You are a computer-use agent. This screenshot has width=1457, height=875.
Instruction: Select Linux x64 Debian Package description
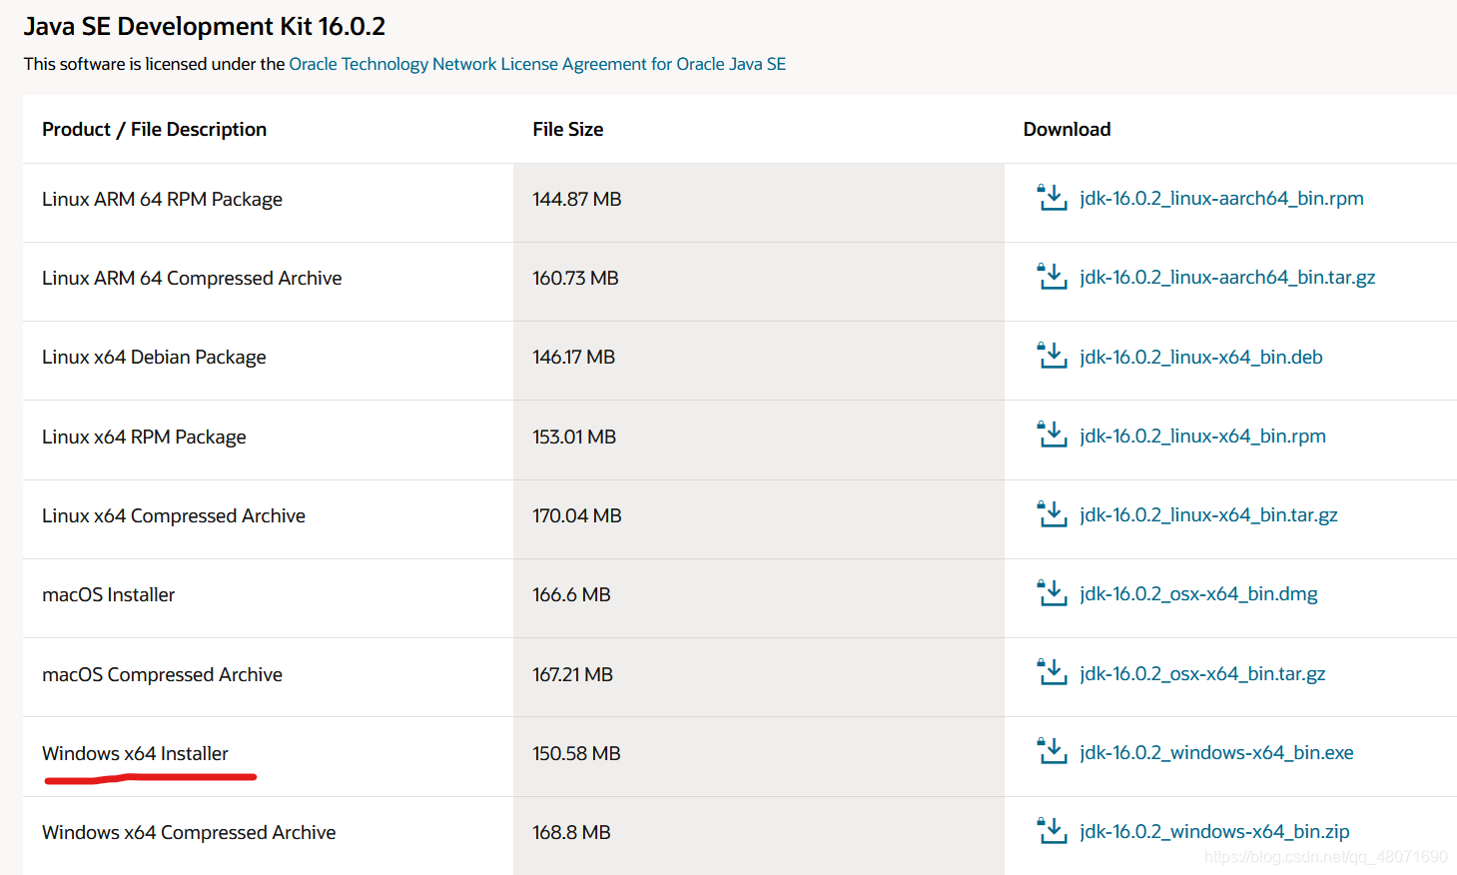pos(154,357)
